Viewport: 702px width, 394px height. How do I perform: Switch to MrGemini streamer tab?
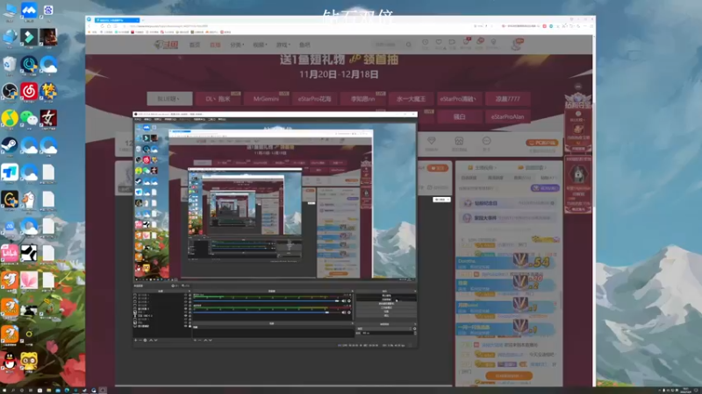coord(266,99)
